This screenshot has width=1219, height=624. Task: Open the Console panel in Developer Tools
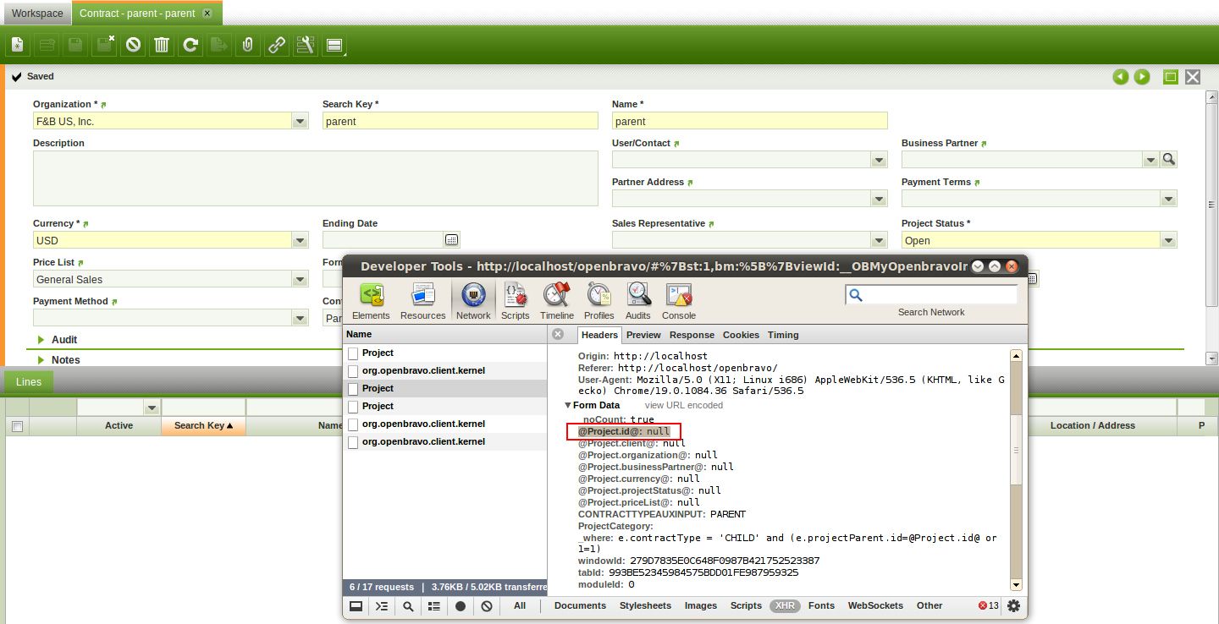coord(679,301)
